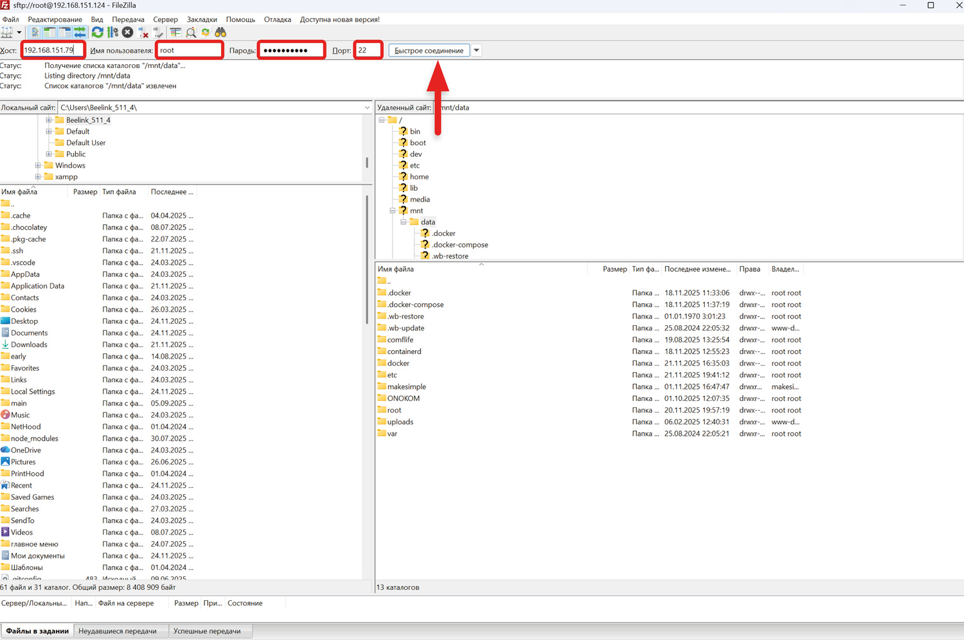Viewport: 964px width, 640px height.
Task: Switch to the Неудавшиеся передачи tab
Action: (118, 631)
